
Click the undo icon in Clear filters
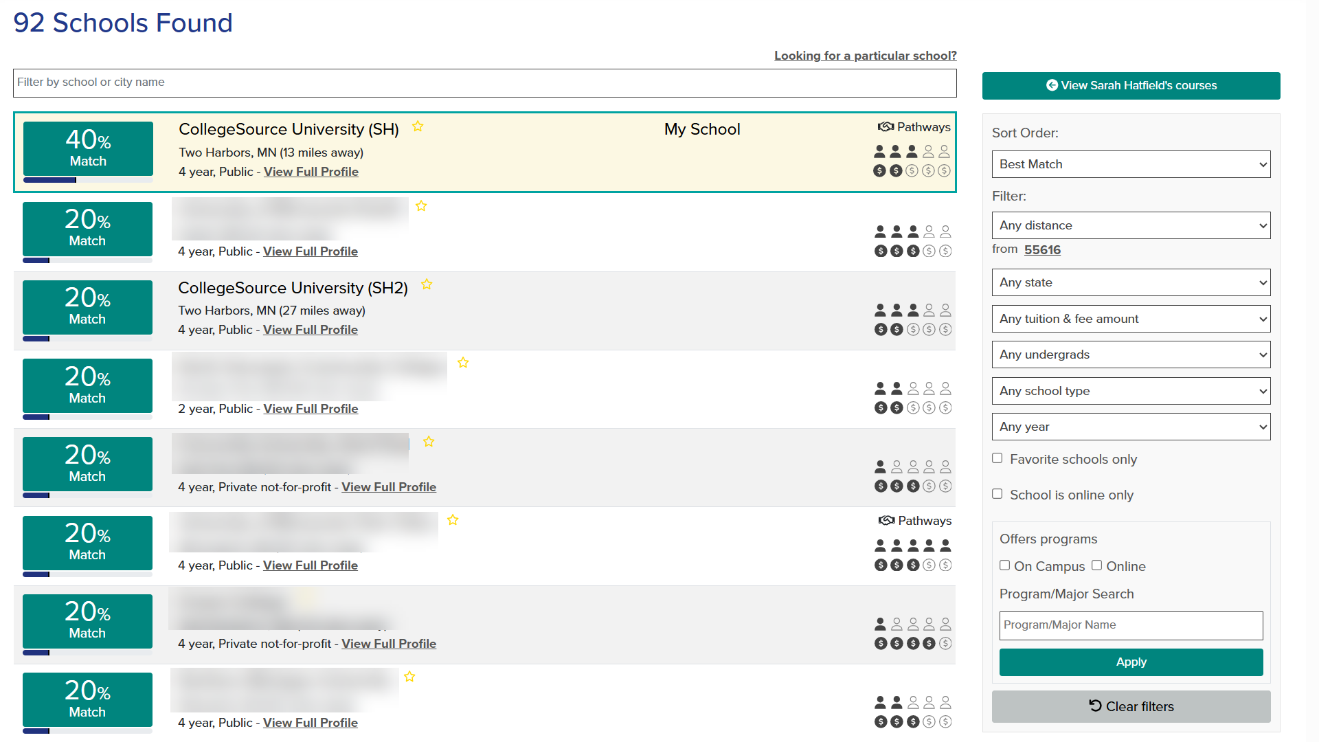pos(1095,706)
